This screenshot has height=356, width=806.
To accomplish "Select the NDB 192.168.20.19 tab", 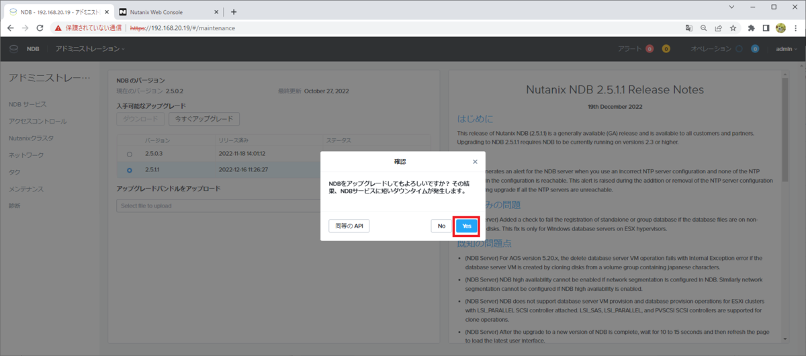I will pyautogui.click(x=58, y=11).
